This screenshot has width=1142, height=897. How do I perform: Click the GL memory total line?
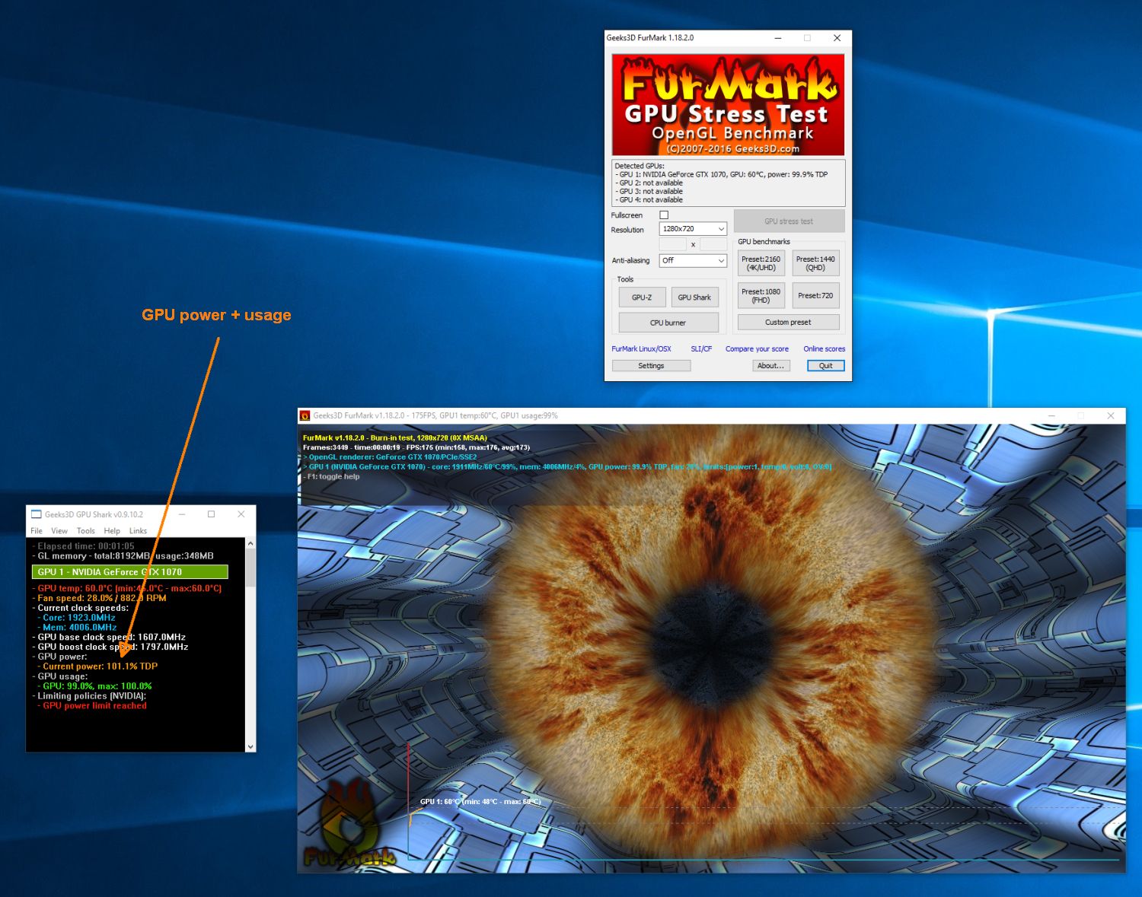pyautogui.click(x=125, y=556)
